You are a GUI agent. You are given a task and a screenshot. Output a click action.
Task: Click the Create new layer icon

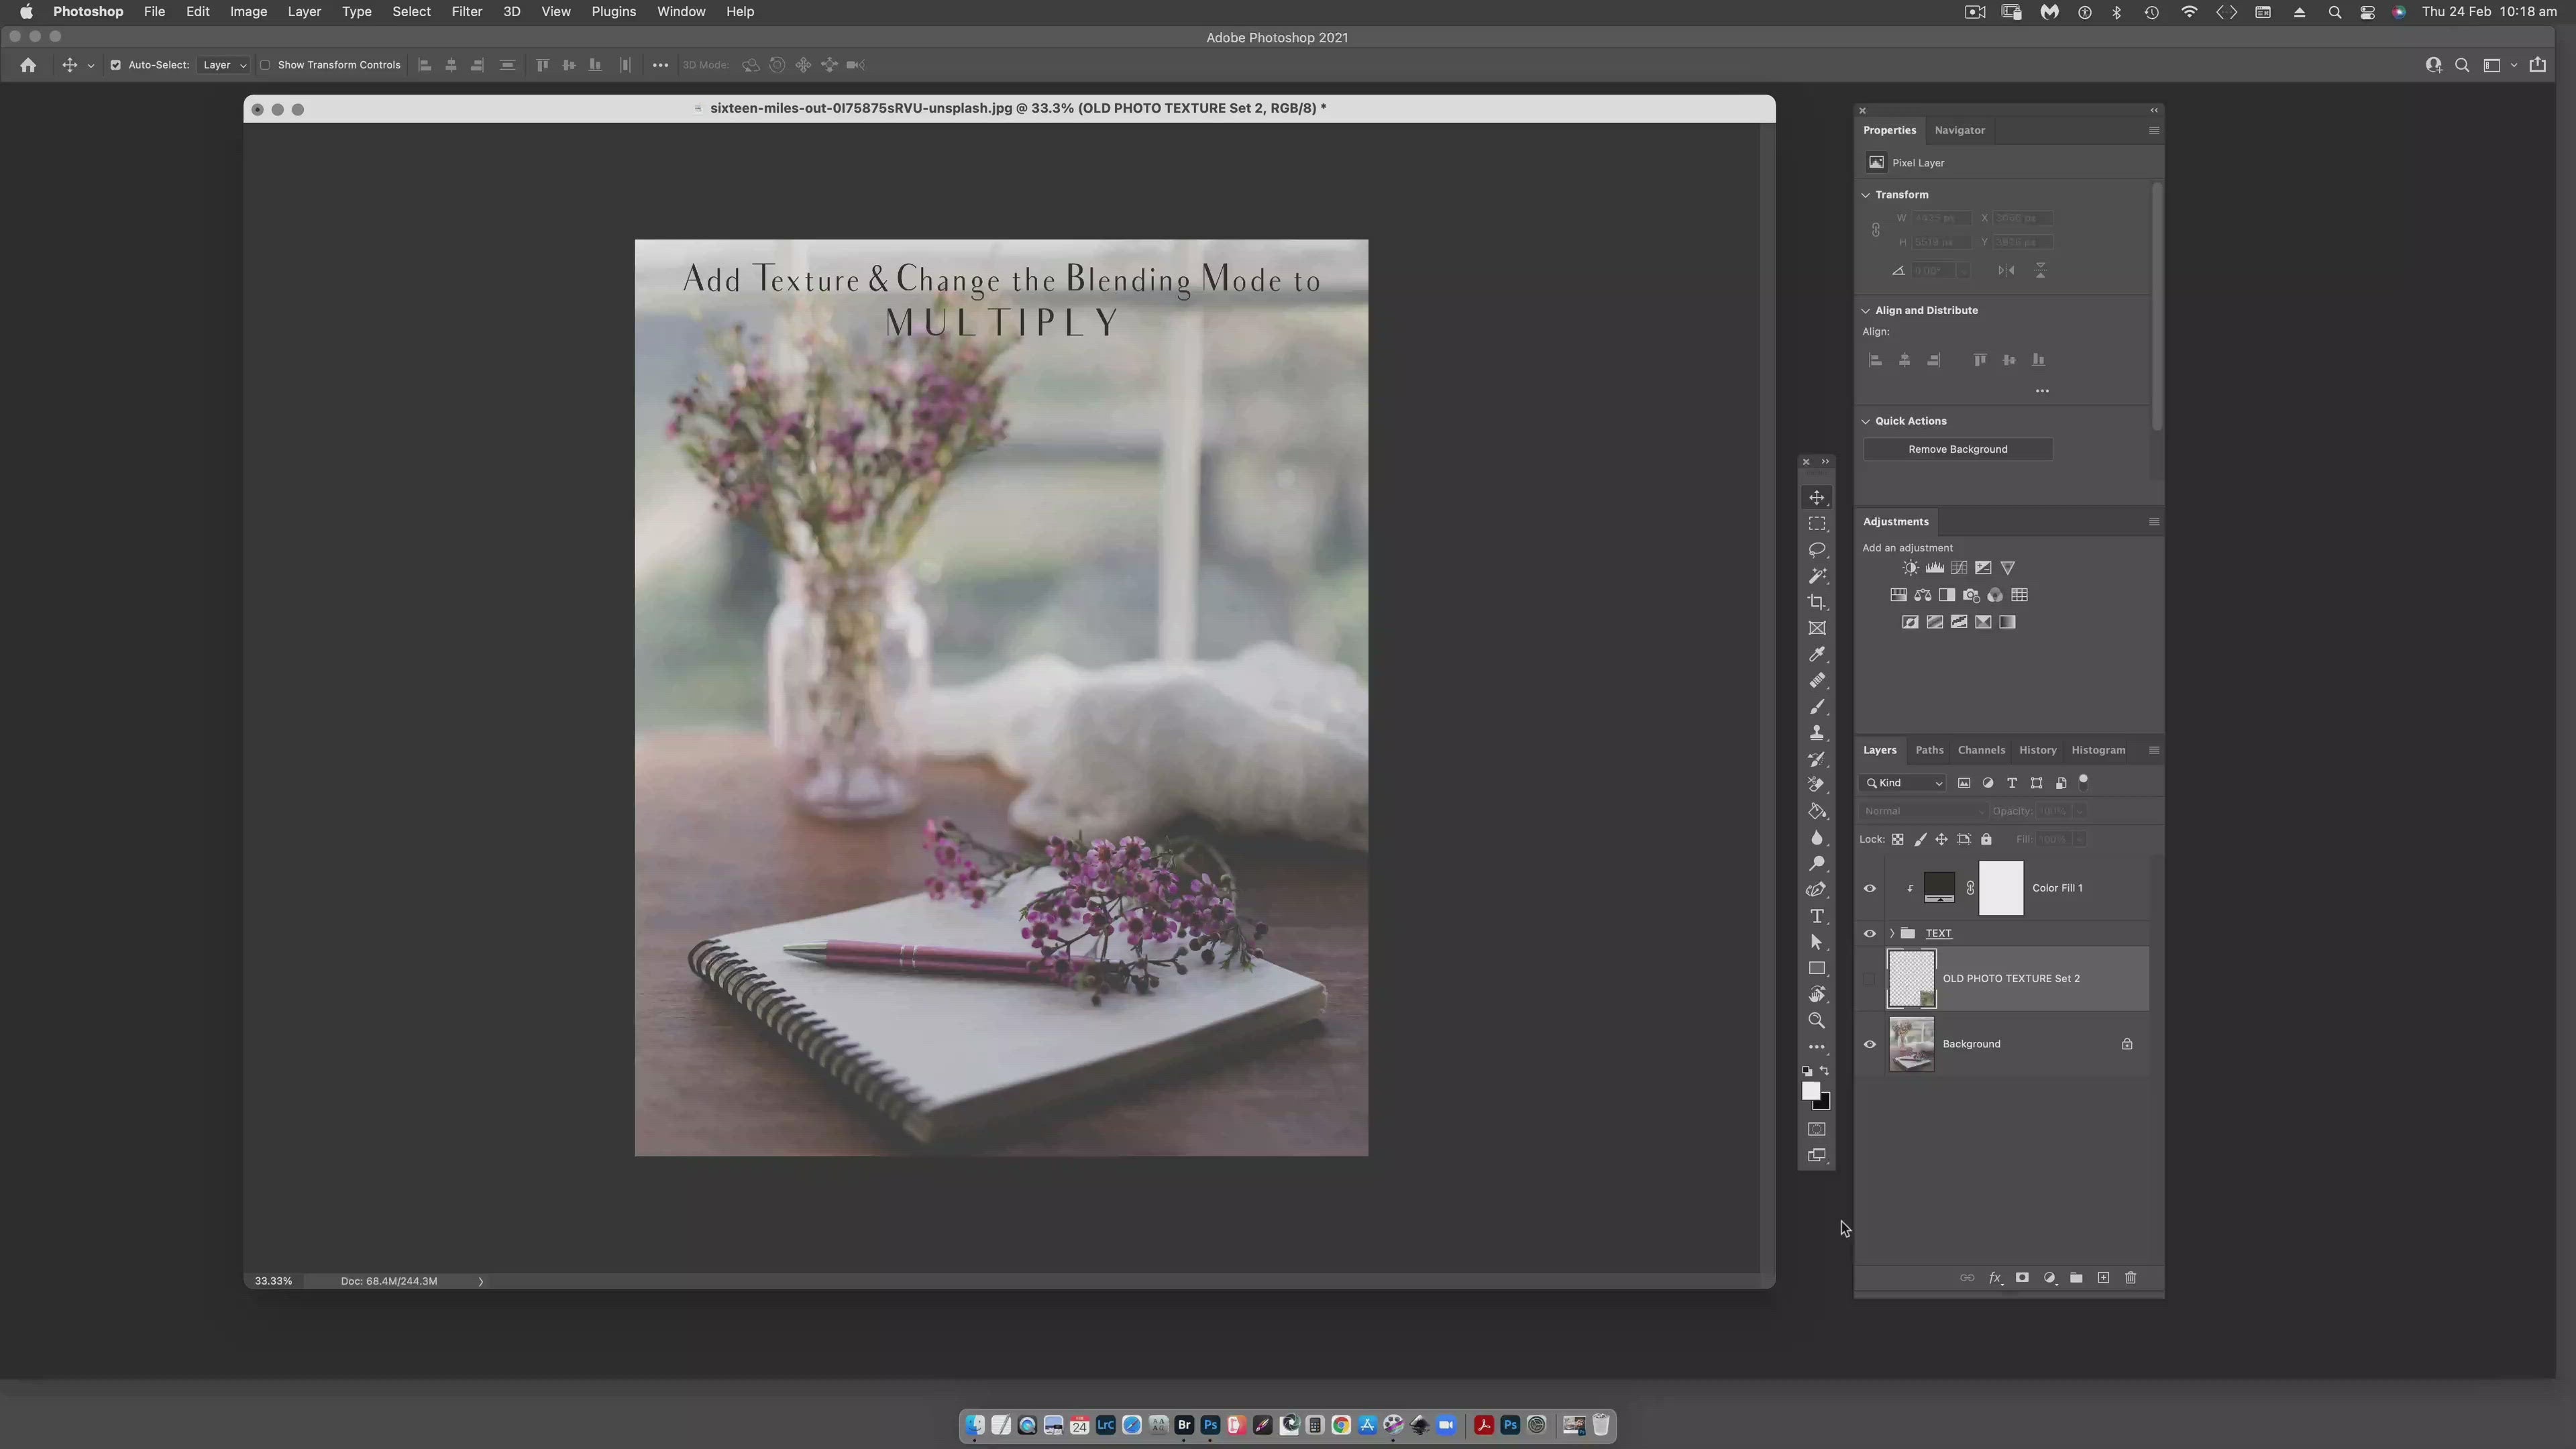(2103, 1278)
